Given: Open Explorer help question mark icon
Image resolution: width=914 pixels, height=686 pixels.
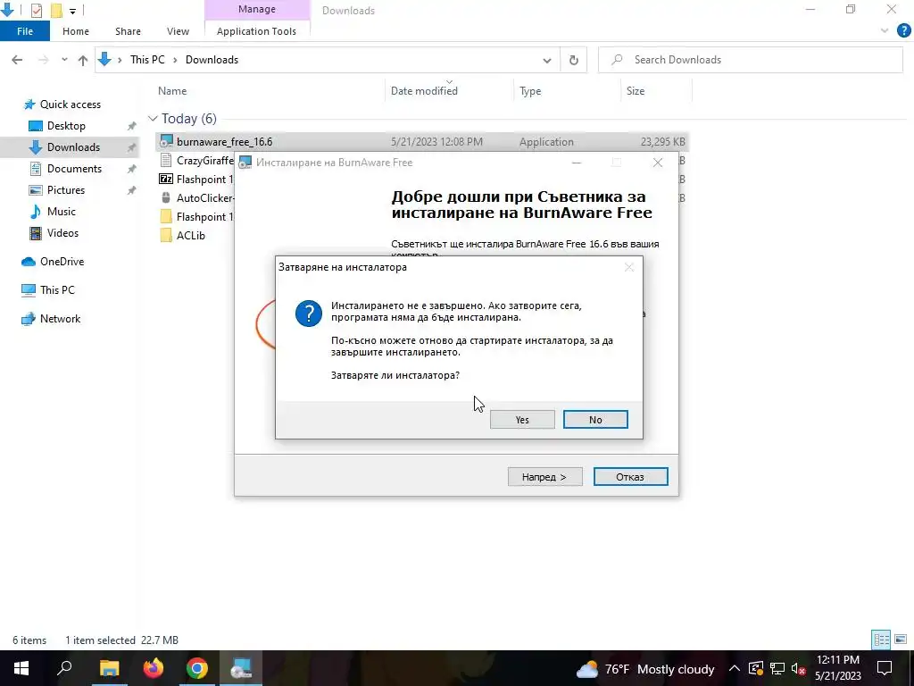Looking at the screenshot, I should pyautogui.click(x=903, y=31).
